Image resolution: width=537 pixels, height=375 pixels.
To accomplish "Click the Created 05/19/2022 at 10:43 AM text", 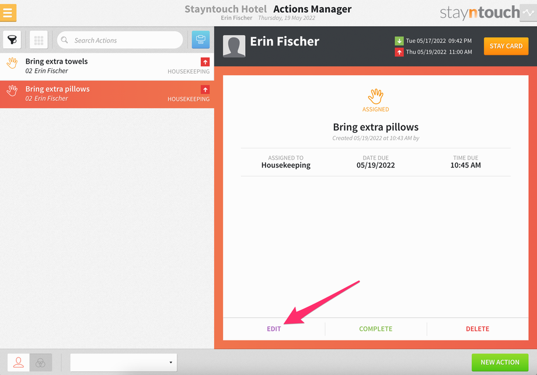I will coord(376,138).
